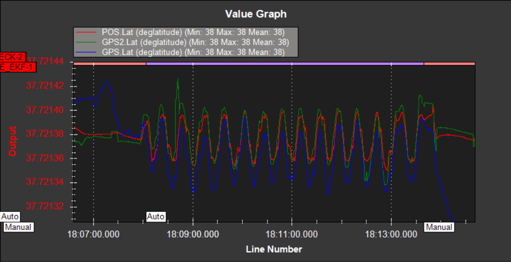Click the GPS.Lat legend text
511x262 pixels.
pos(193,52)
